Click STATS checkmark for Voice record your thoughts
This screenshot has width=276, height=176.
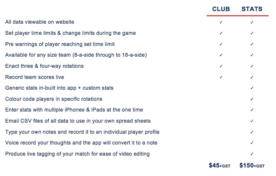pyautogui.click(x=252, y=143)
